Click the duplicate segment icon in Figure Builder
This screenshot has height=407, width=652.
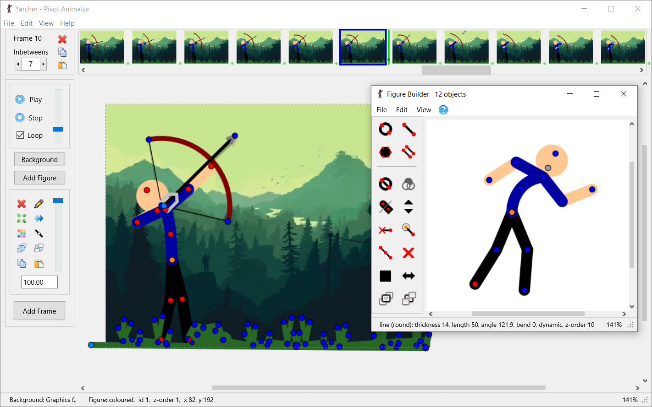pos(409,152)
